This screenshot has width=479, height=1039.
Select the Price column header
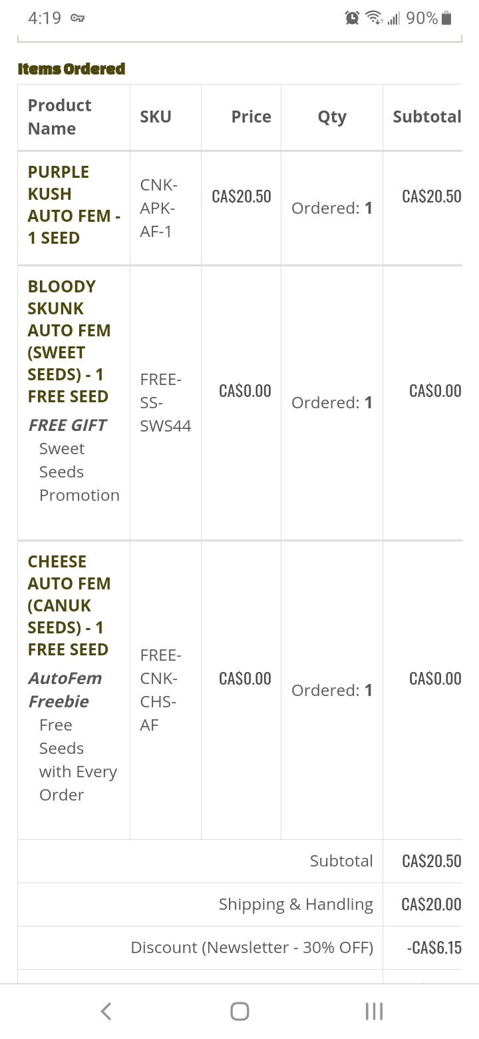[x=251, y=117]
